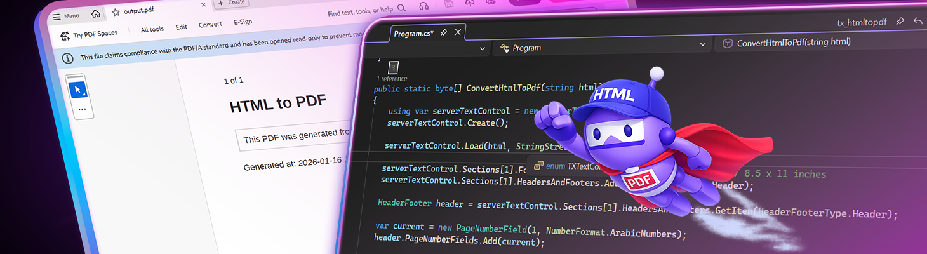Star the output.pdf tab
The width and height of the screenshot is (927, 254).
click(x=116, y=12)
